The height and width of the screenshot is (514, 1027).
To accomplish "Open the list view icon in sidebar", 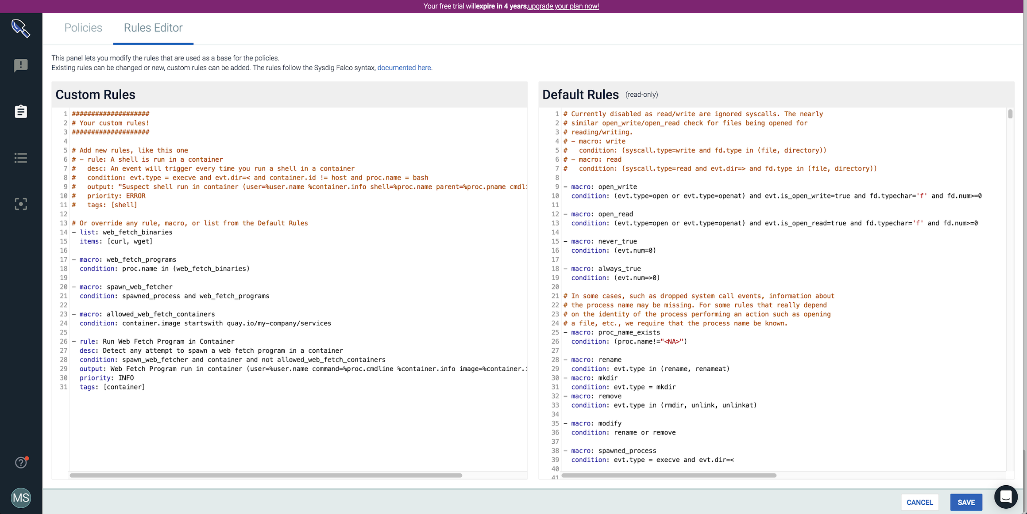I will point(21,158).
